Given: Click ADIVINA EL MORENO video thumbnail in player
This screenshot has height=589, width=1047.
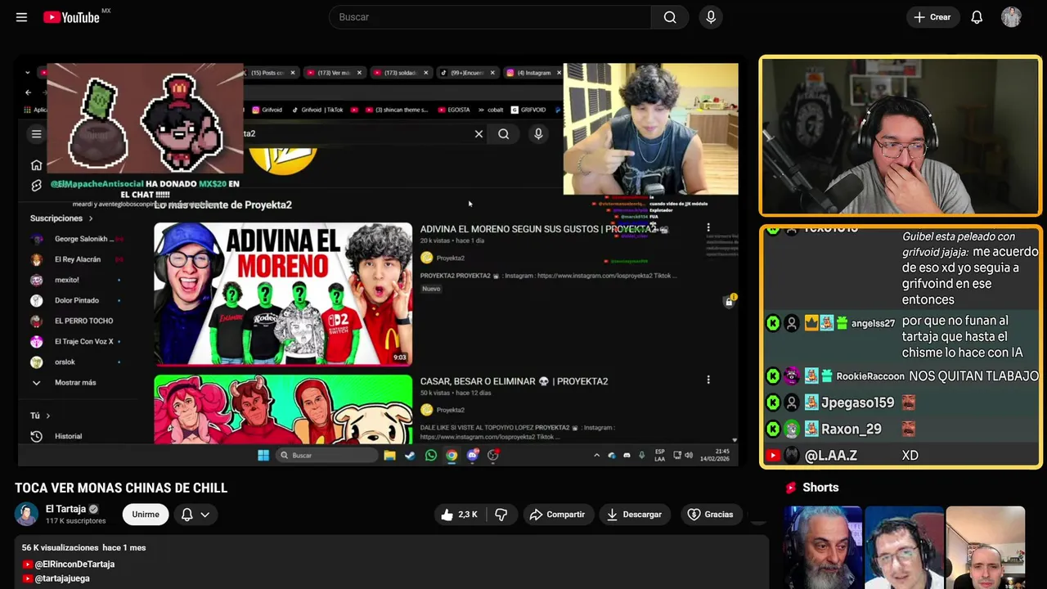Looking at the screenshot, I should point(283,294).
